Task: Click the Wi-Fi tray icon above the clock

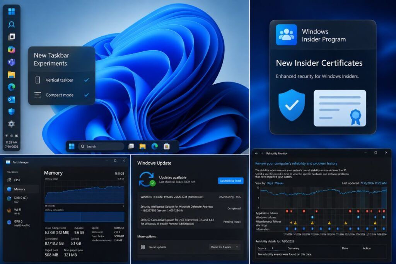Action: tap(7, 136)
